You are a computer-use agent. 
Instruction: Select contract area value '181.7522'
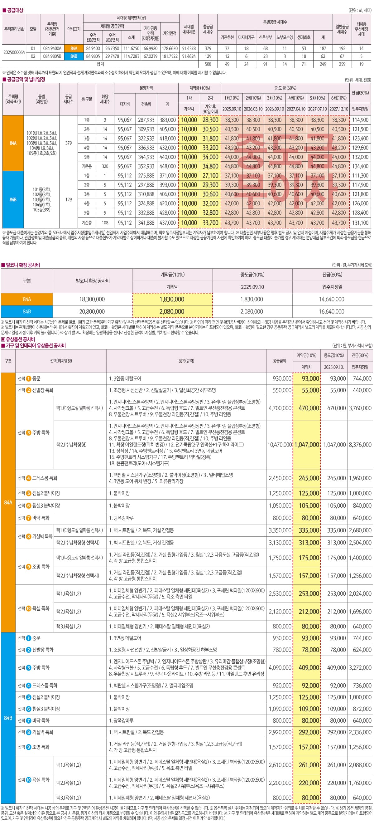point(170,56)
